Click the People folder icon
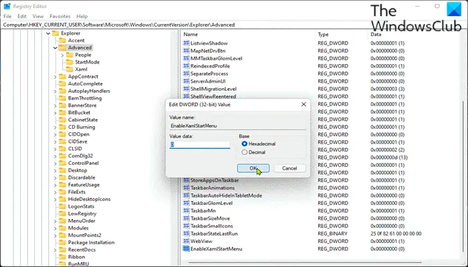 pyautogui.click(x=70, y=55)
